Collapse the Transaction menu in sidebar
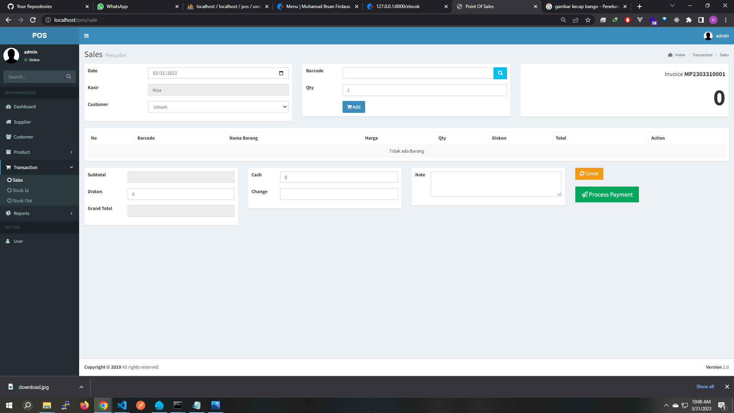734x413 pixels. 39,167
